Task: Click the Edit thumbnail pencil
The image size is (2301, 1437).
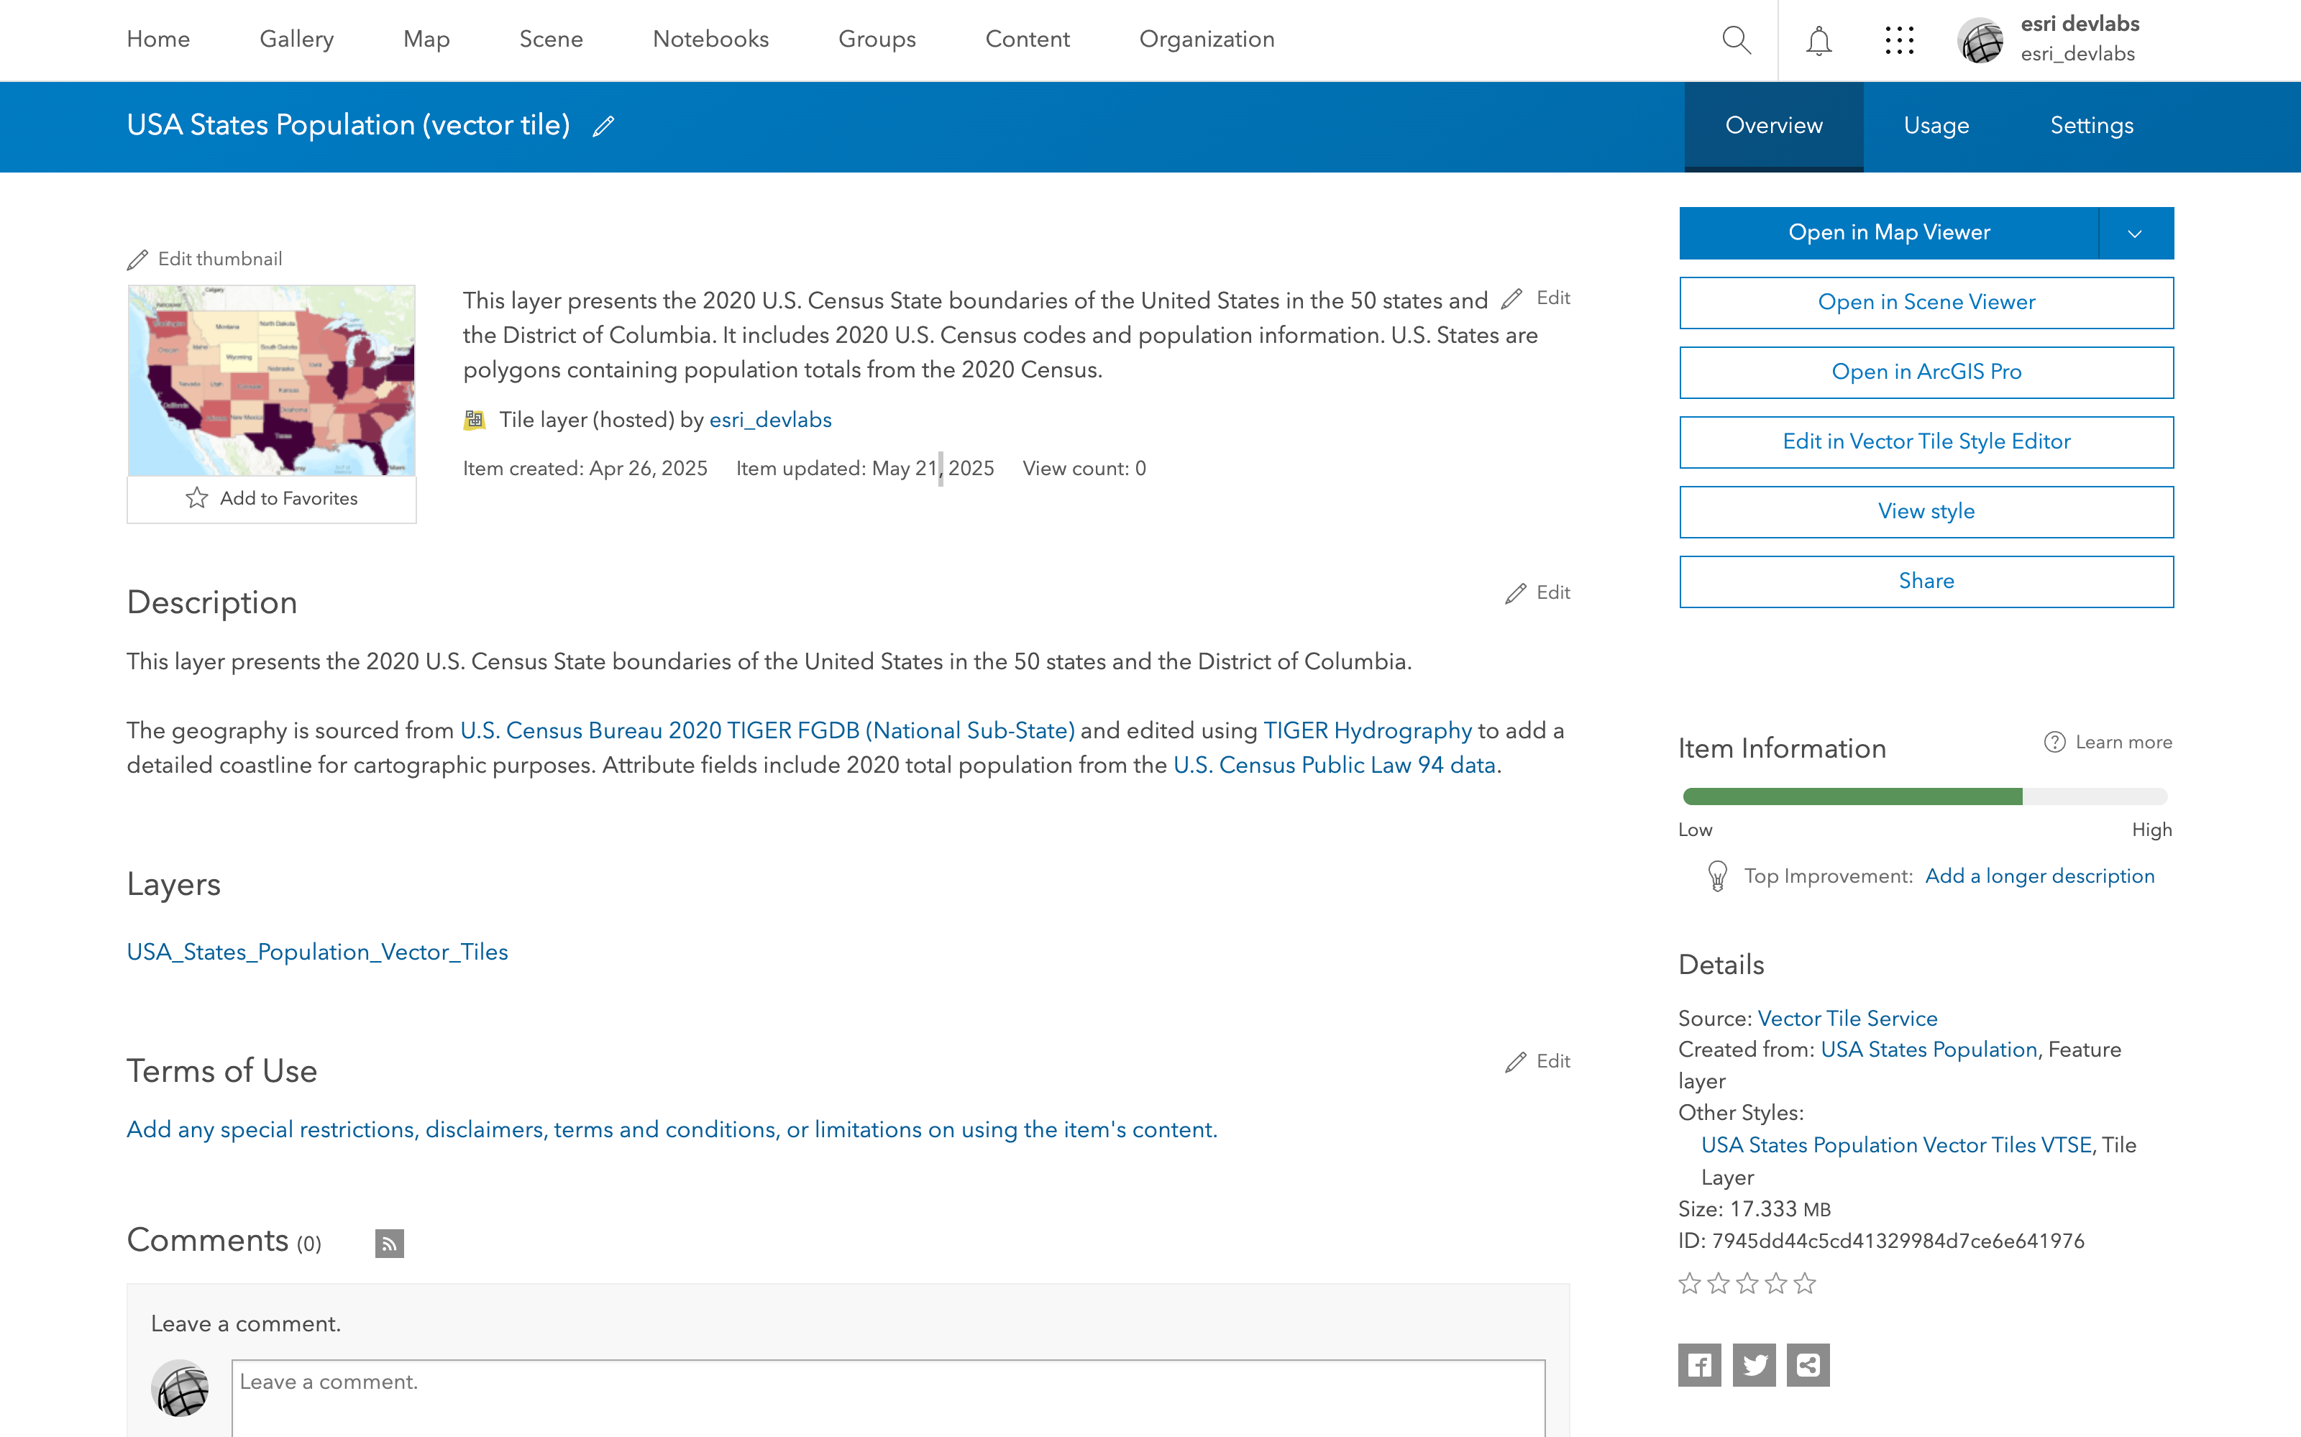Action: pyautogui.click(x=138, y=260)
